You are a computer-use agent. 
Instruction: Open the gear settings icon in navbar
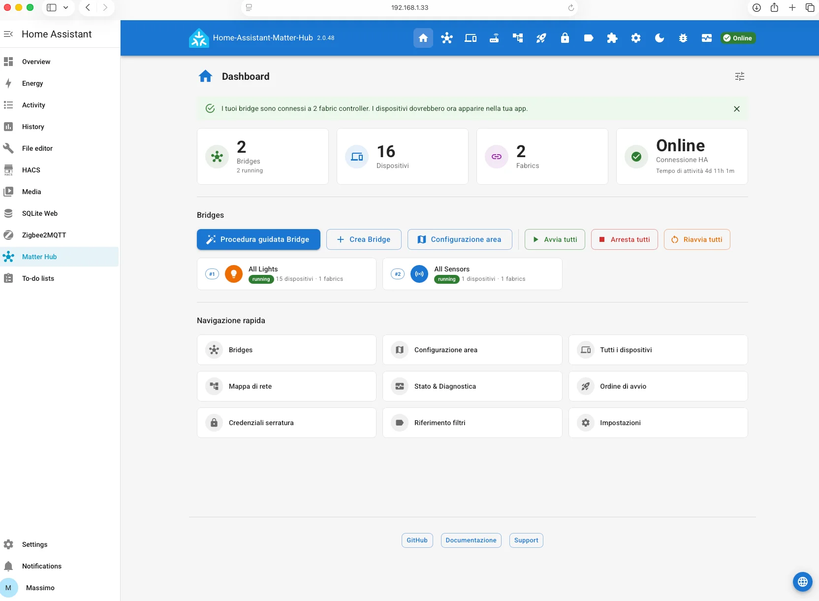pos(636,38)
